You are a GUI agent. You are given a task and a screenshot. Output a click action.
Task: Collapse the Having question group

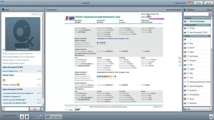tap(197, 25)
